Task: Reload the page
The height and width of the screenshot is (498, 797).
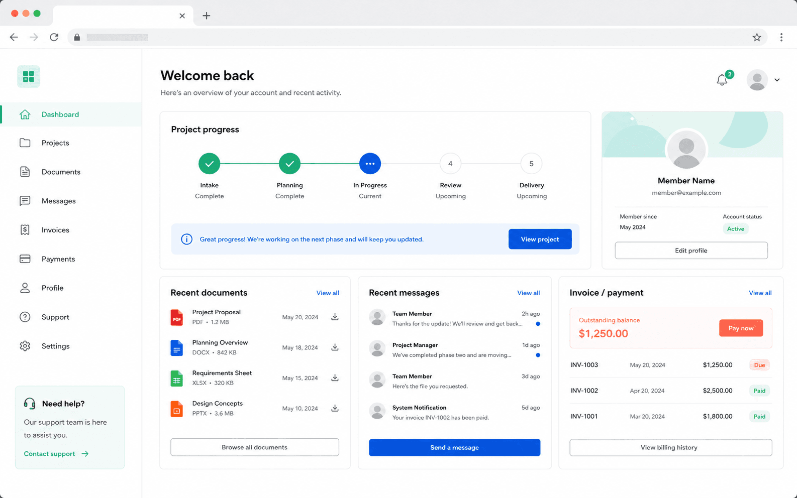Action: pyautogui.click(x=54, y=37)
